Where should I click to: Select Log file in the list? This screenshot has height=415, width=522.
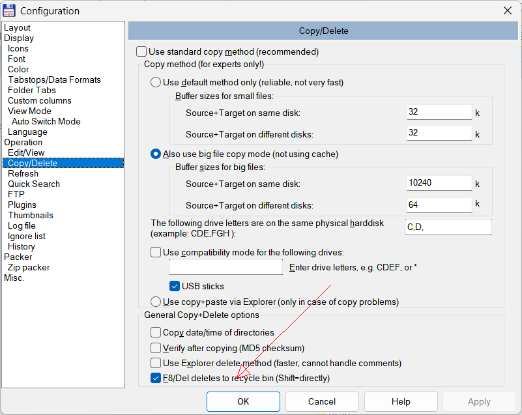(22, 225)
